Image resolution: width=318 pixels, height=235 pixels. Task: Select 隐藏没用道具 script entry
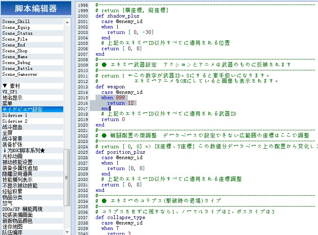click(x=33, y=174)
